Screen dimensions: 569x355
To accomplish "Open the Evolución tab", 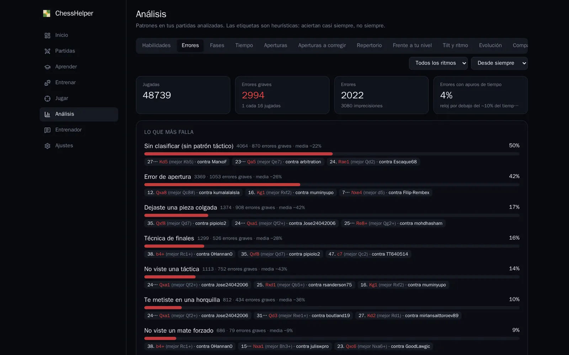I will point(490,45).
